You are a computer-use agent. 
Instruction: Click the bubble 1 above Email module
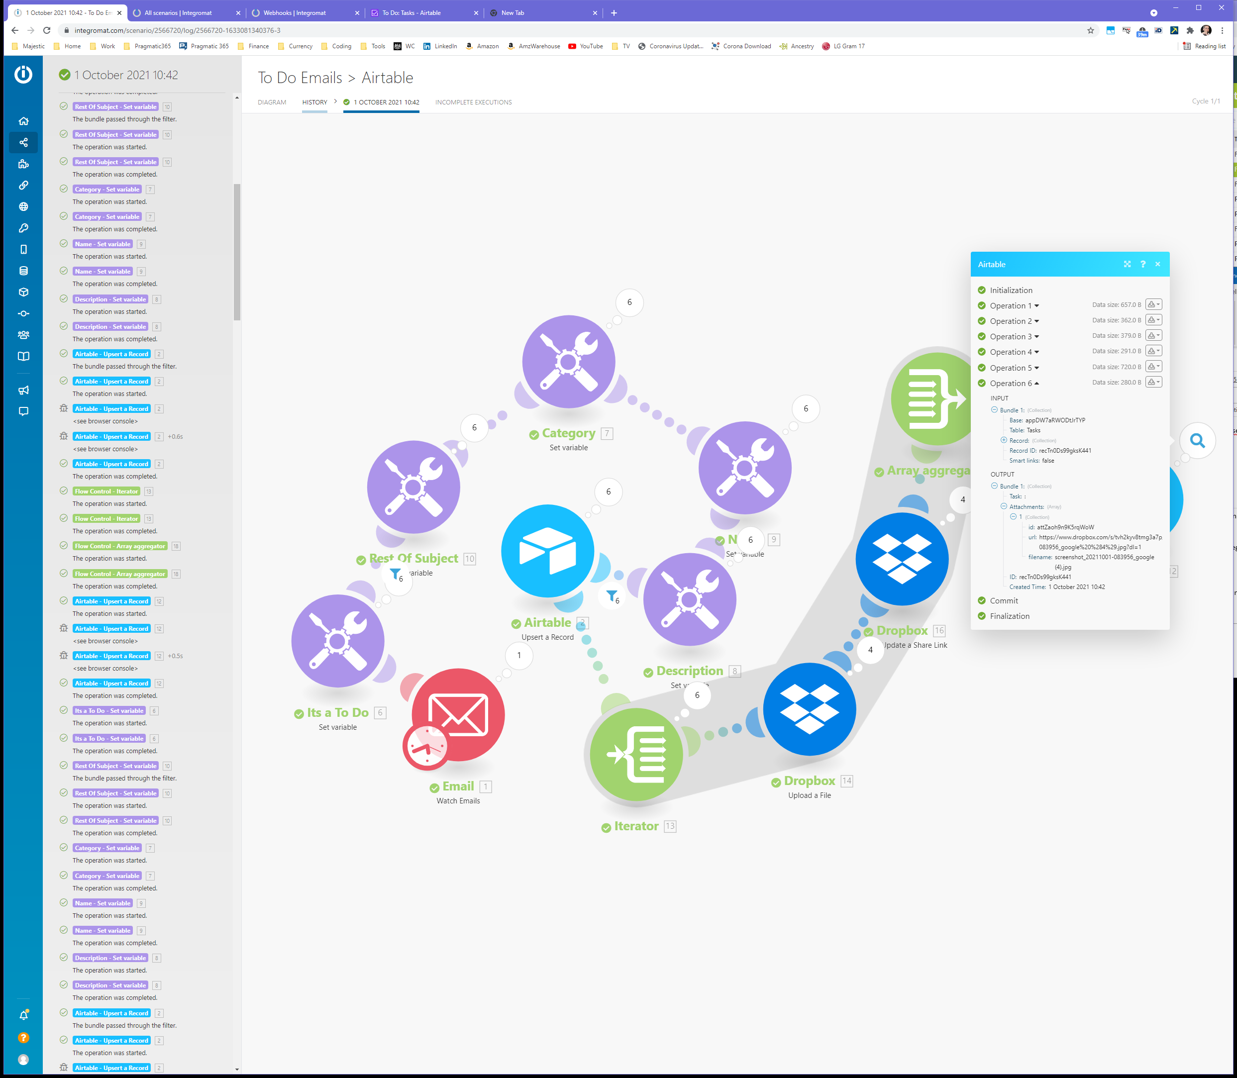518,655
